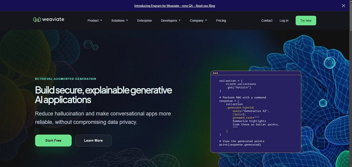The image size is (352, 167).
Task: Click the '.get("Article")' code line
Action: (238, 87)
